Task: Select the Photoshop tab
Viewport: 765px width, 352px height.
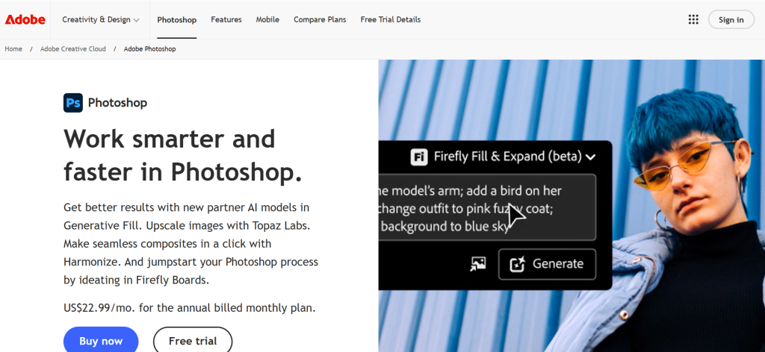Action: (177, 19)
